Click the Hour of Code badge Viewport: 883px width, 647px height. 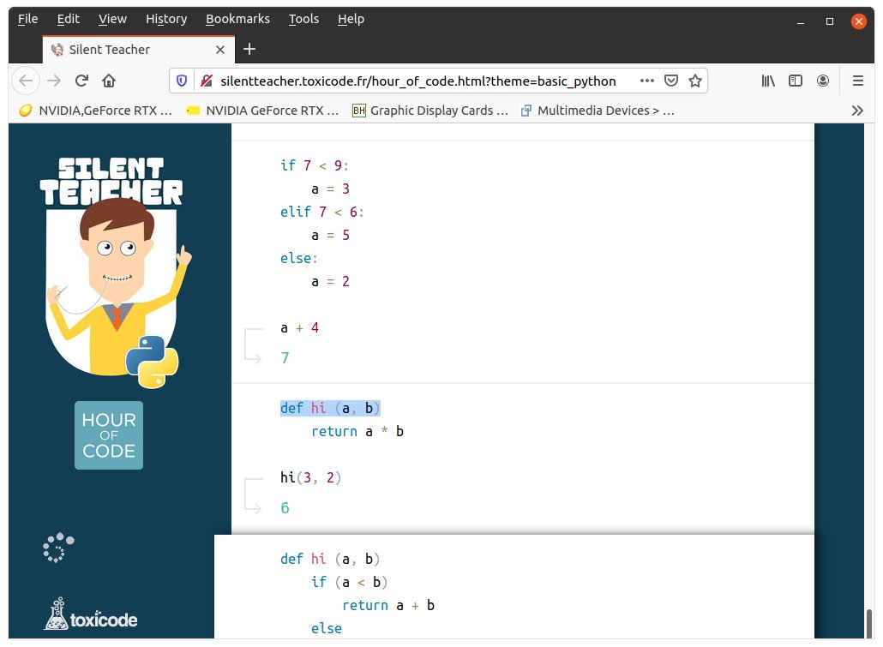109,435
